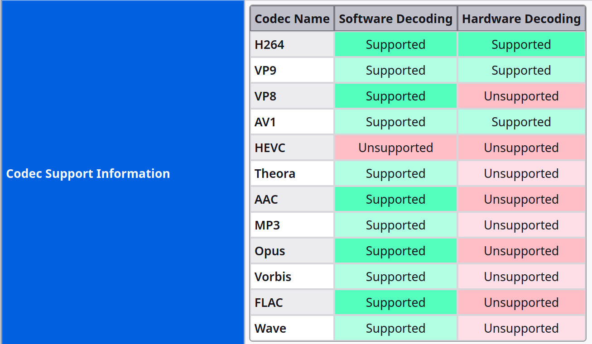Click FLAC hardware decoding Unsupported cell
This screenshot has height=344, width=592.
coord(521,303)
